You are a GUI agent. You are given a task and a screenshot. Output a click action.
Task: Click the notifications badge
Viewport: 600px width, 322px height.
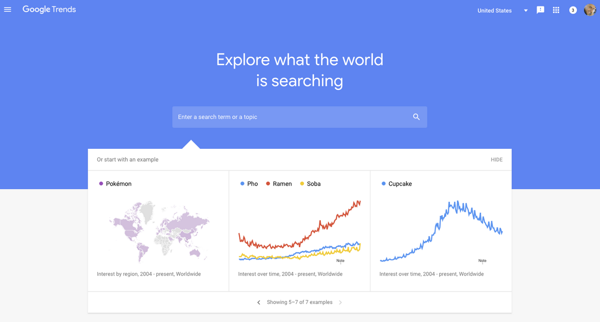[572, 10]
